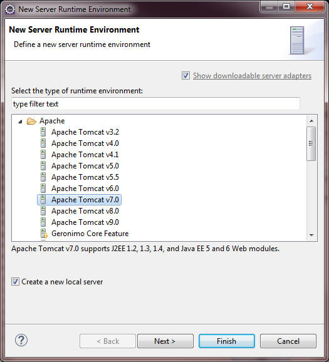This screenshot has width=329, height=362.
Task: Click the Apache Tomcat v4.0 server icon
Action: click(43, 143)
